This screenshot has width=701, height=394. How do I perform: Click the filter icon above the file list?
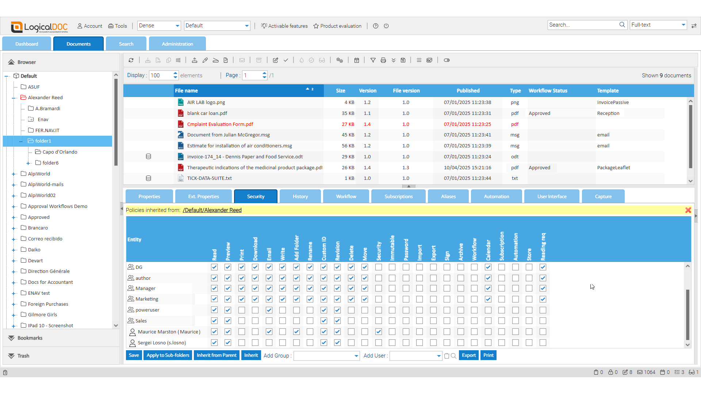click(373, 60)
